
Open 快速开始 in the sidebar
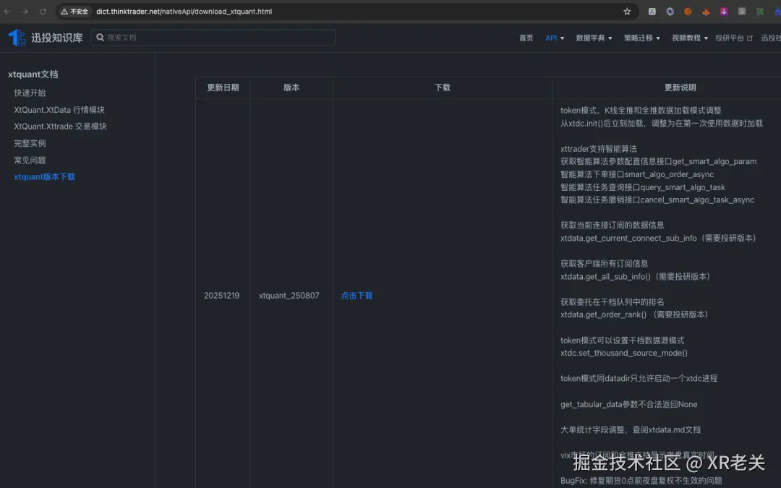pos(30,93)
